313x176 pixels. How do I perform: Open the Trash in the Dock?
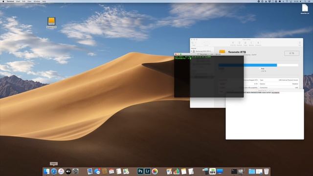tap(266, 171)
